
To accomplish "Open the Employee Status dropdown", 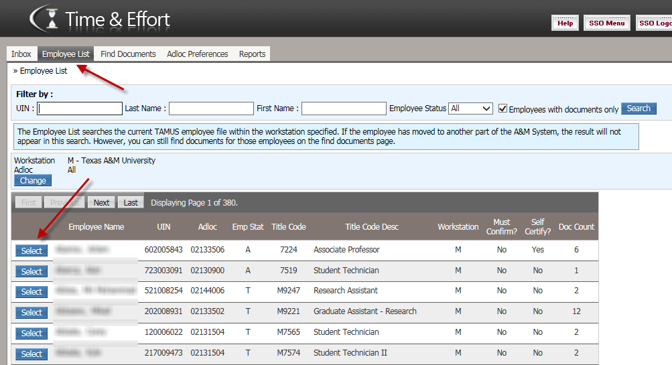I will [470, 108].
